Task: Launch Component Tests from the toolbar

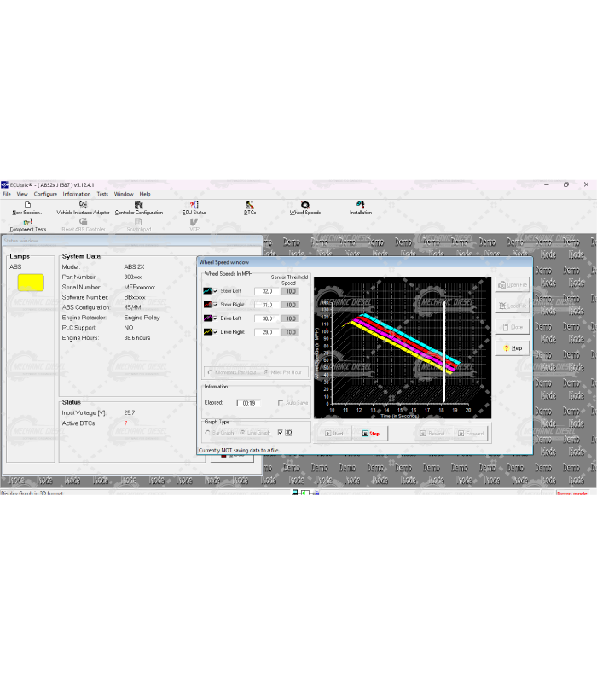Action: click(27, 225)
